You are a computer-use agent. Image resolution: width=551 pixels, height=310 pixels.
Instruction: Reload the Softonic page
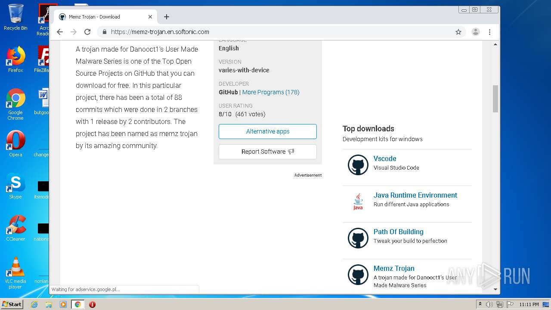point(87,32)
